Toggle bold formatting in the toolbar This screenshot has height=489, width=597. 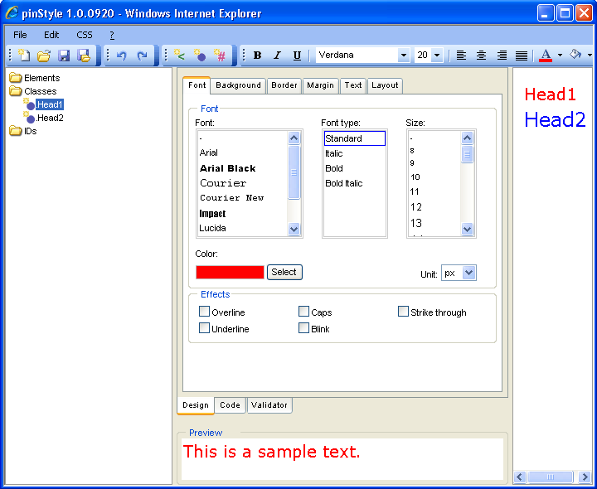coord(257,56)
